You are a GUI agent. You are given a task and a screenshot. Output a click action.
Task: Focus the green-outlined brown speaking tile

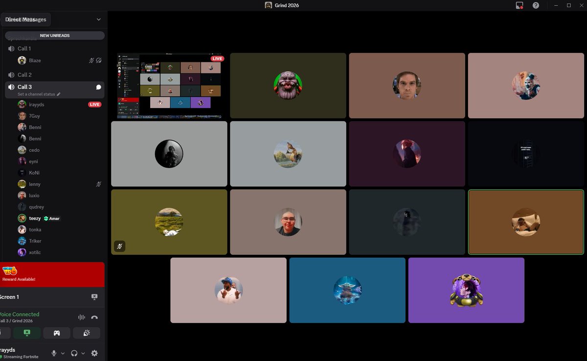[x=526, y=222]
